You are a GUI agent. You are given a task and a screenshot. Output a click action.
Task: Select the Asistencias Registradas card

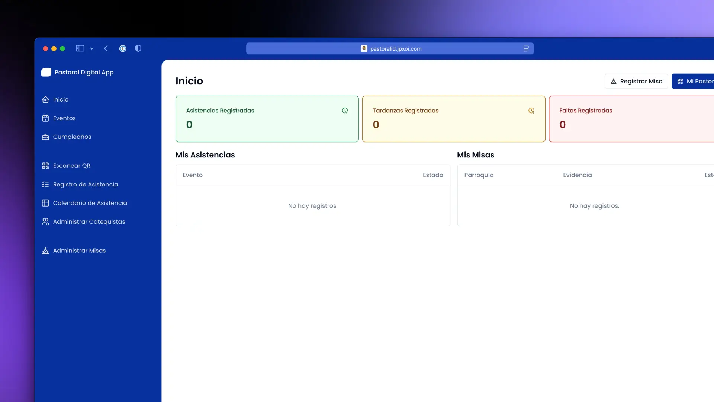pos(267,119)
